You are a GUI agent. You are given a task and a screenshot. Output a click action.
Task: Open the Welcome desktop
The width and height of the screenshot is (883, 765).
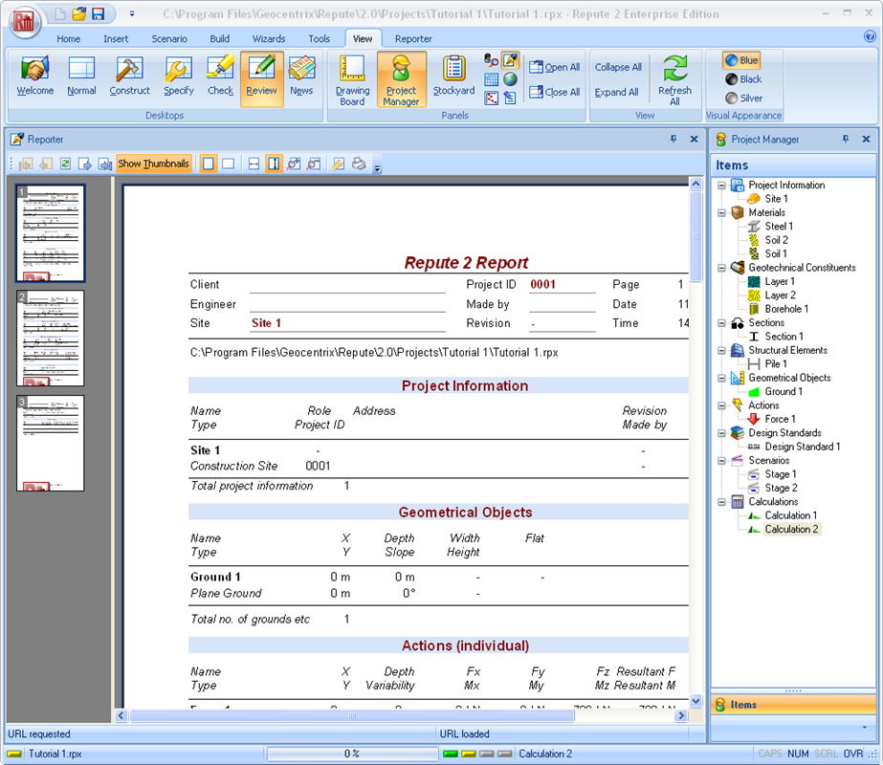[34, 77]
